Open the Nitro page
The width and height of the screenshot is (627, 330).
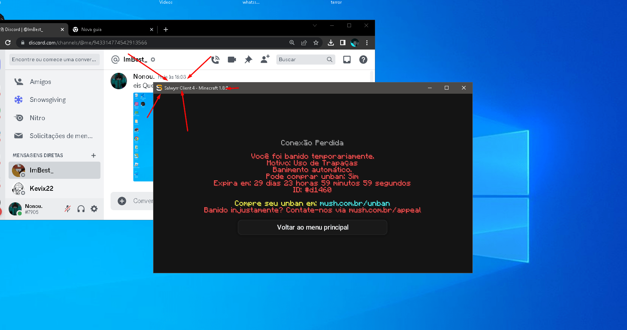[x=55, y=118]
